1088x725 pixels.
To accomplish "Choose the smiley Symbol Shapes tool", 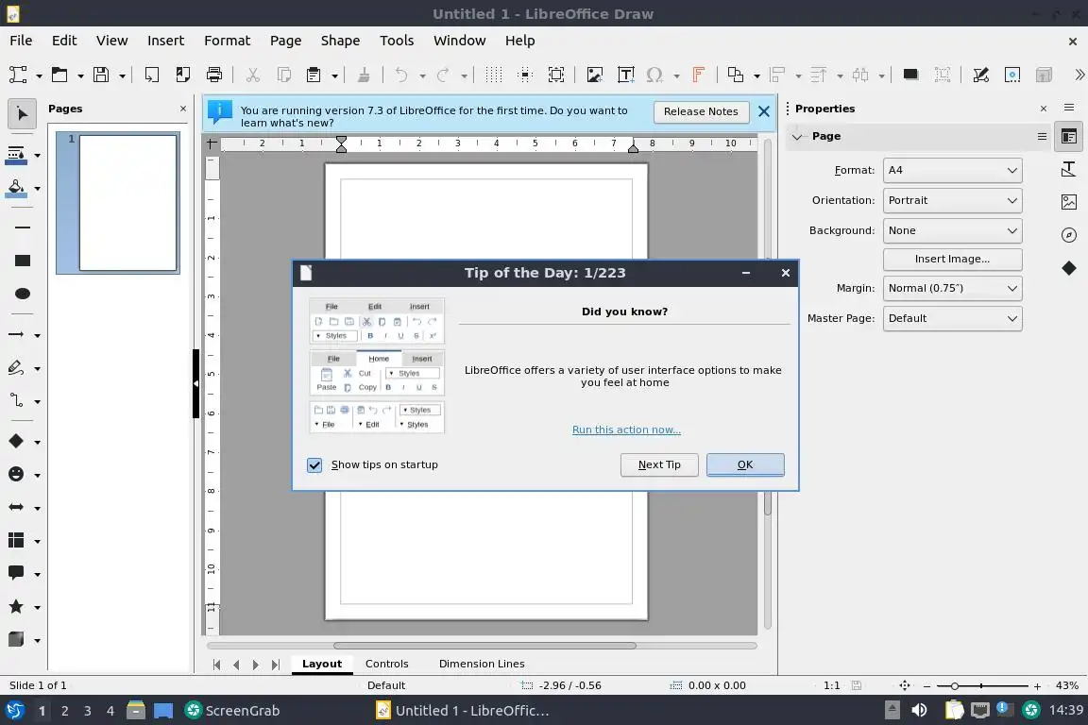I will point(16,475).
